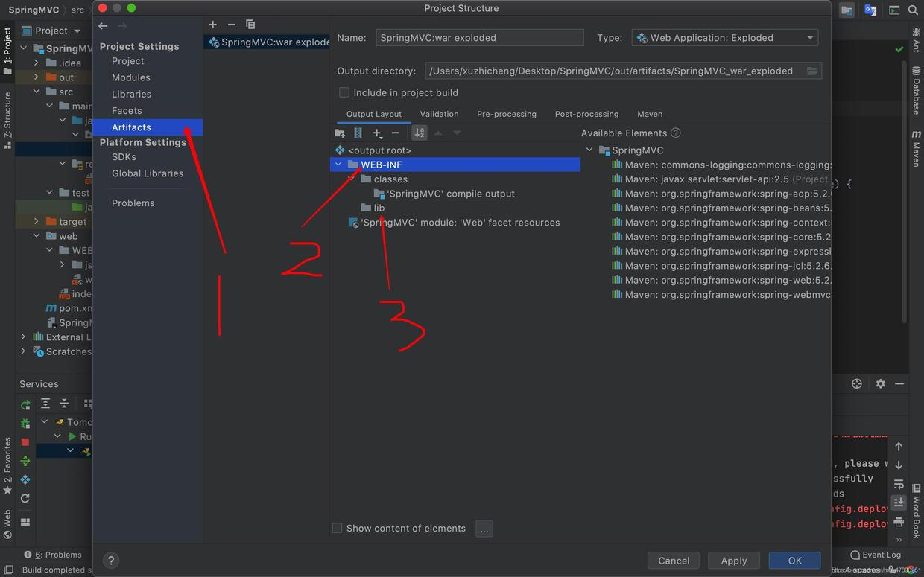This screenshot has width=924, height=577.
Task: Open Services settings gear icon
Action: pyautogui.click(x=881, y=384)
